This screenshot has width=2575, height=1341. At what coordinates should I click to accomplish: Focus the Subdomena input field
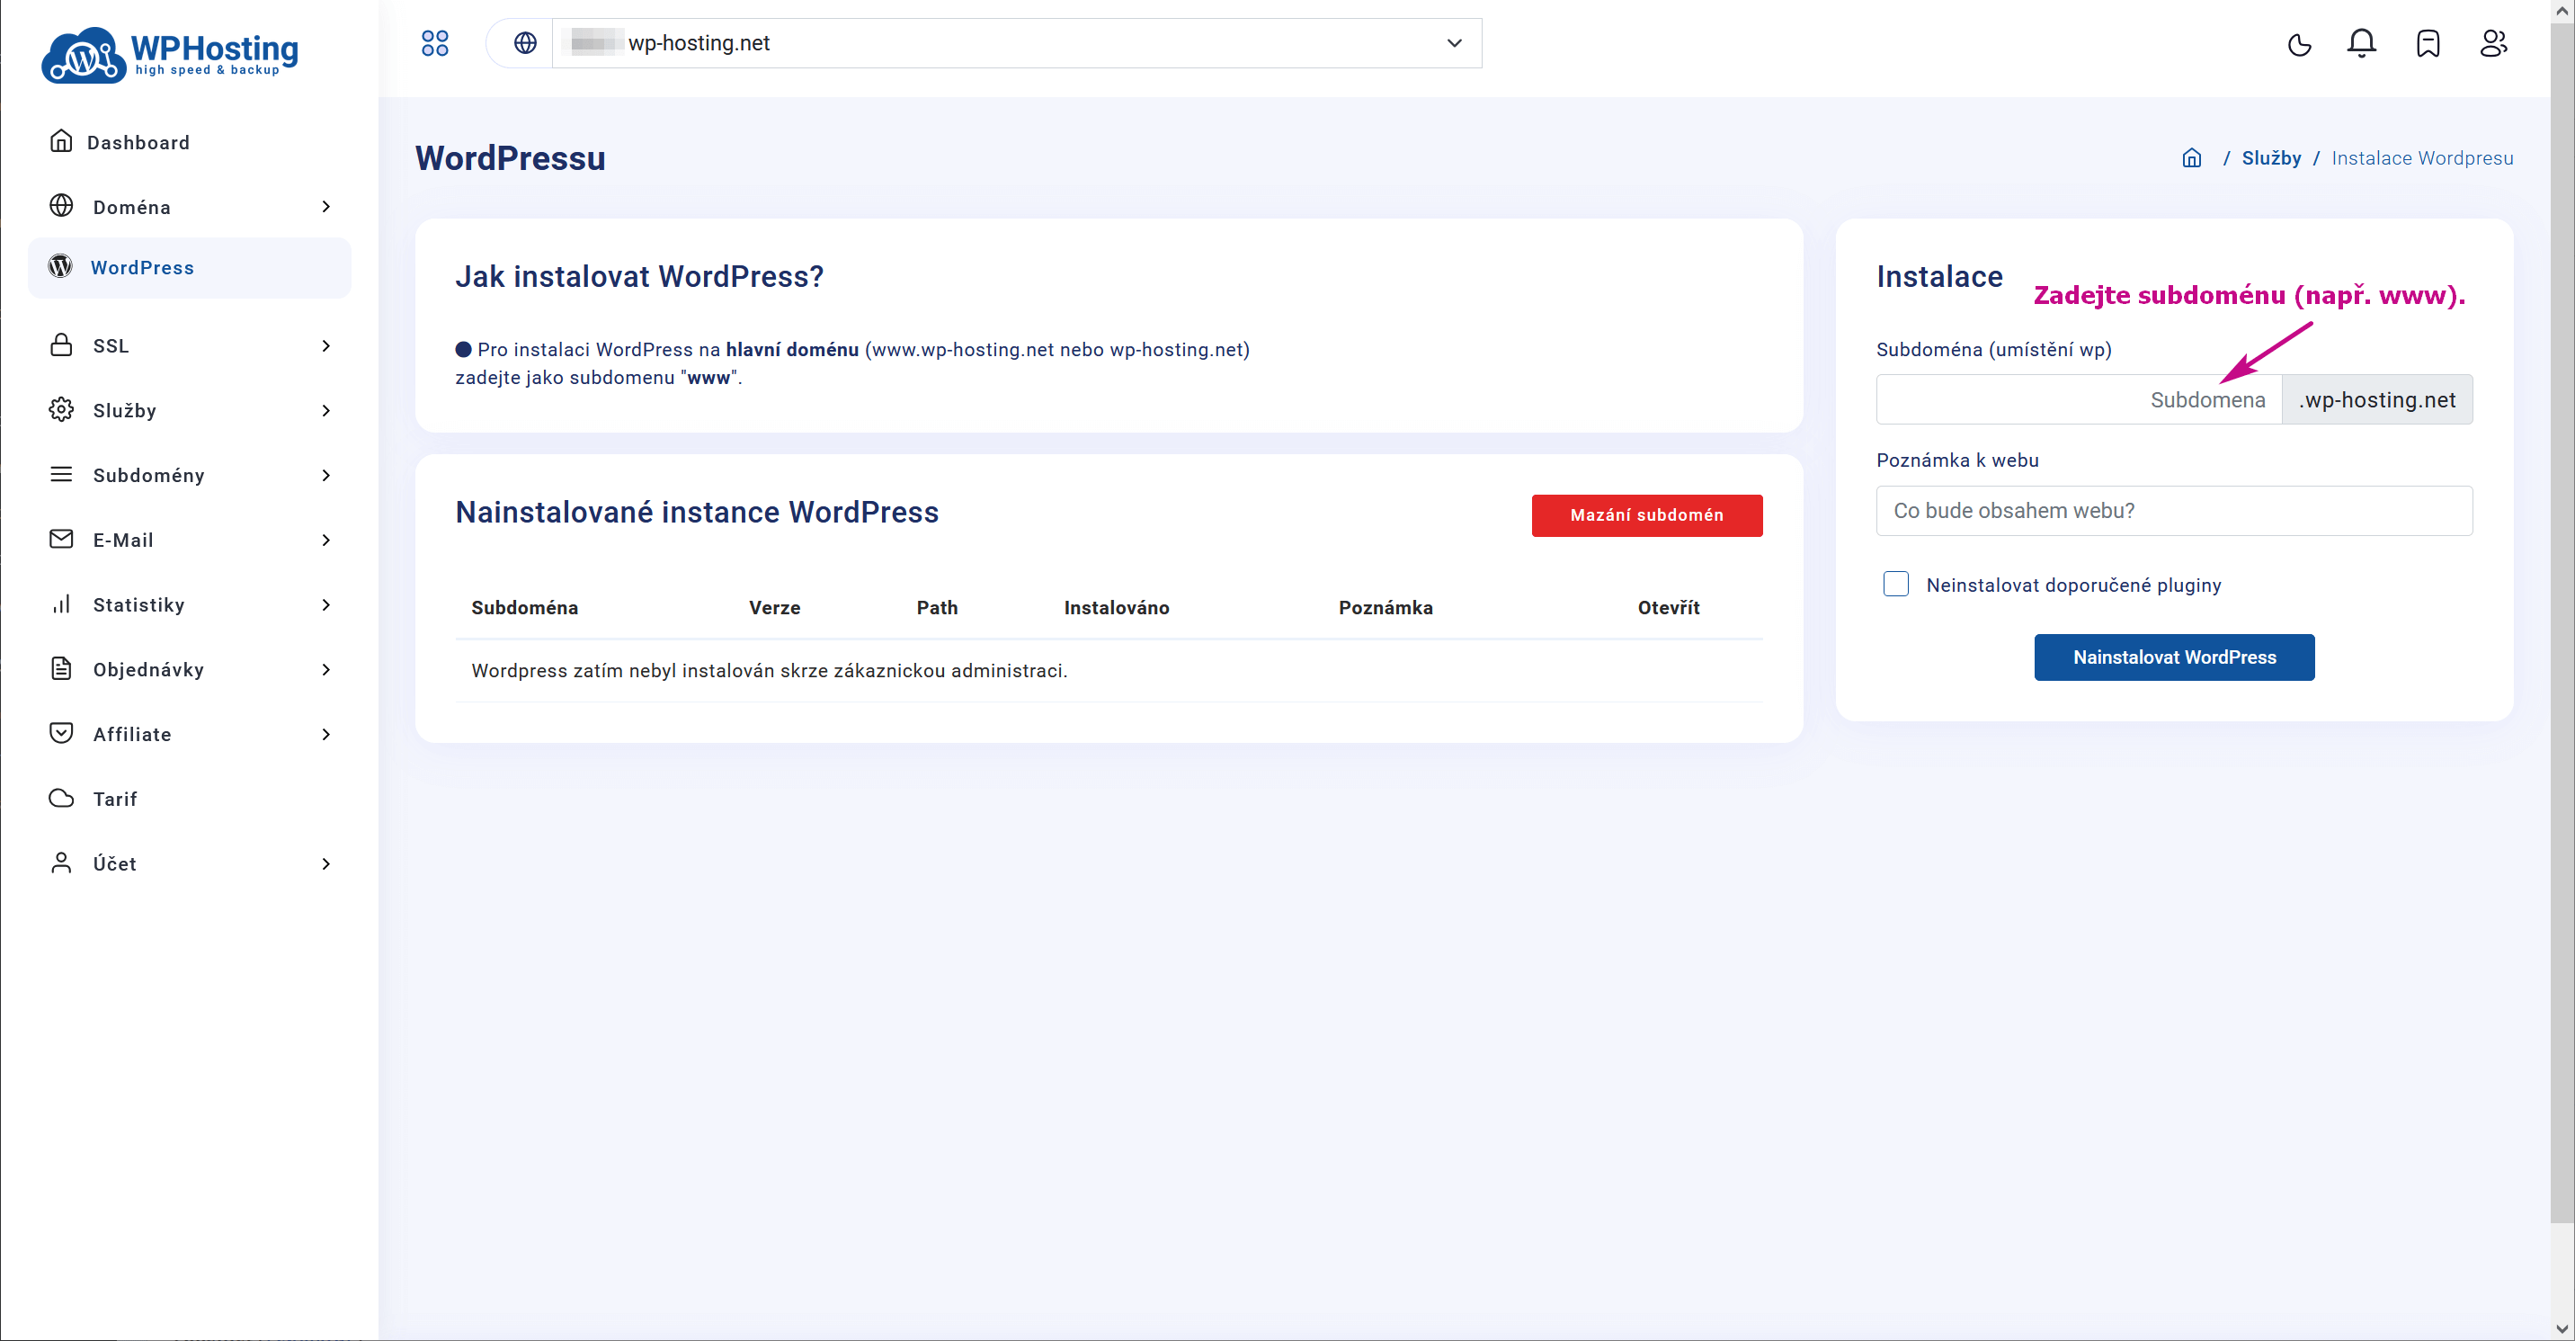pyautogui.click(x=2078, y=399)
